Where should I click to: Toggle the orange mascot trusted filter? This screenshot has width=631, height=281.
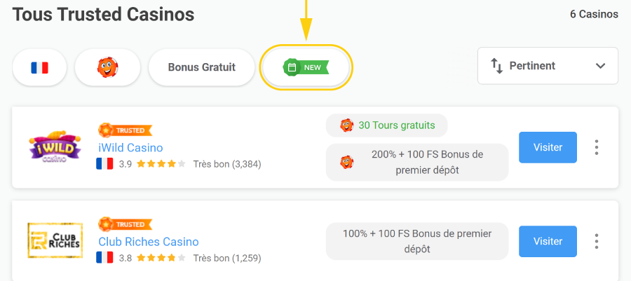[x=107, y=67]
